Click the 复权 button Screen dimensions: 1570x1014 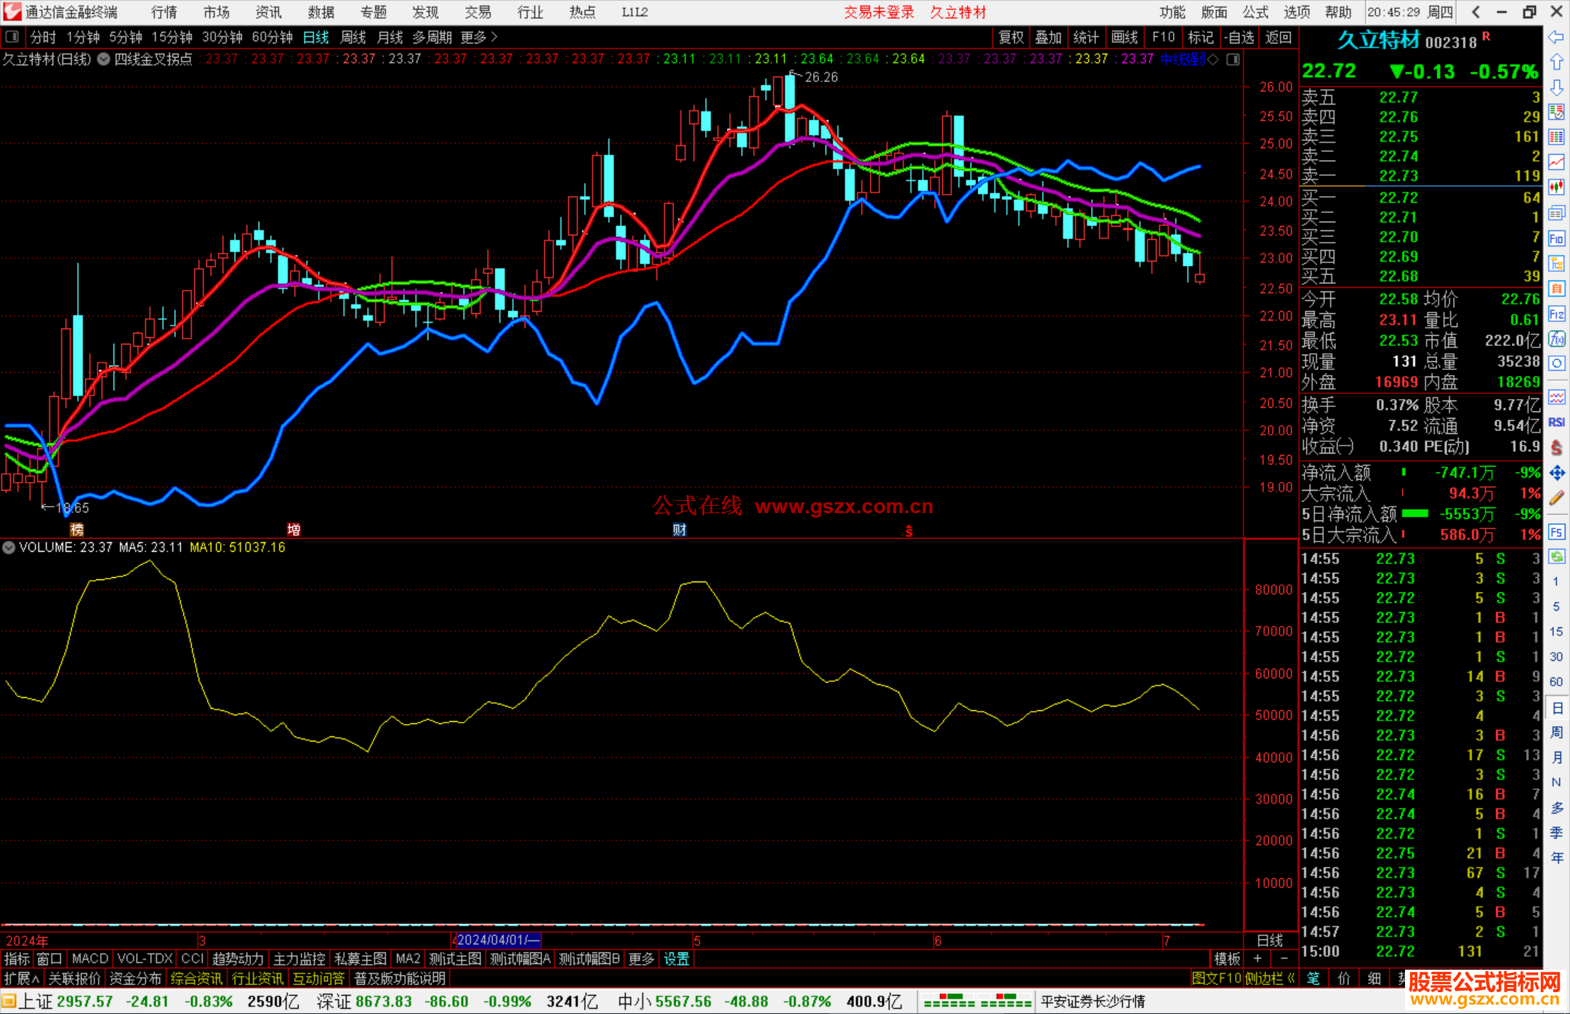(x=1011, y=37)
